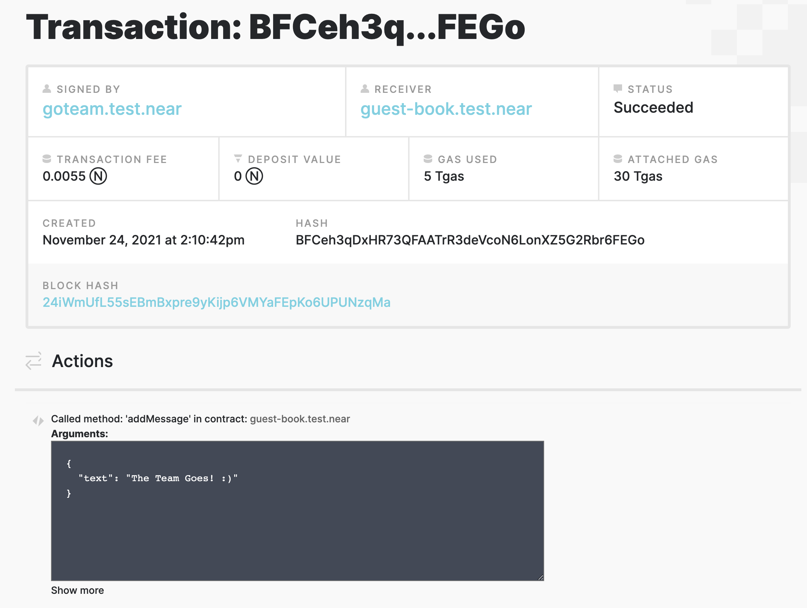Screen dimensions: 807x608
Task: Click the arrows icon next to Actions heading
Action: click(33, 361)
